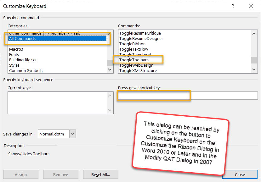Click Current keys scroll down arrow
The width and height of the screenshot is (261, 182).
tap(110, 110)
